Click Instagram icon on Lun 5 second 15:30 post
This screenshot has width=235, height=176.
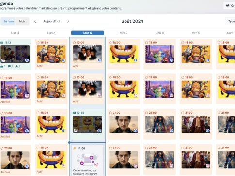pyautogui.click(x=63, y=95)
